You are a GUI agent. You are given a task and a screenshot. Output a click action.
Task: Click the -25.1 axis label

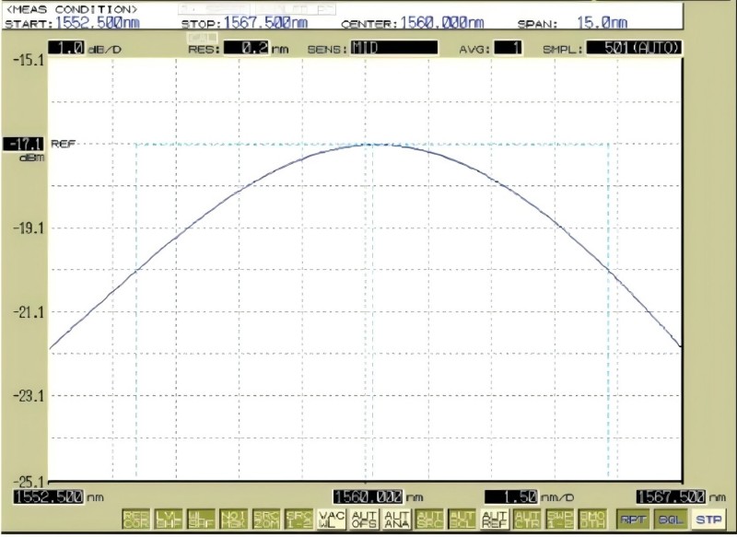[x=29, y=482]
